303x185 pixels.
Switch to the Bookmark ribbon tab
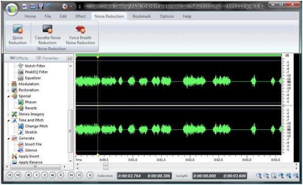(141, 16)
